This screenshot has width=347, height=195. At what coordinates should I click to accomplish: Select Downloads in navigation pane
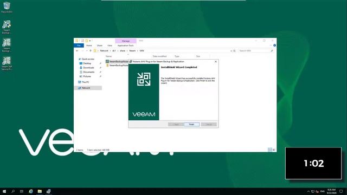click(x=88, y=68)
